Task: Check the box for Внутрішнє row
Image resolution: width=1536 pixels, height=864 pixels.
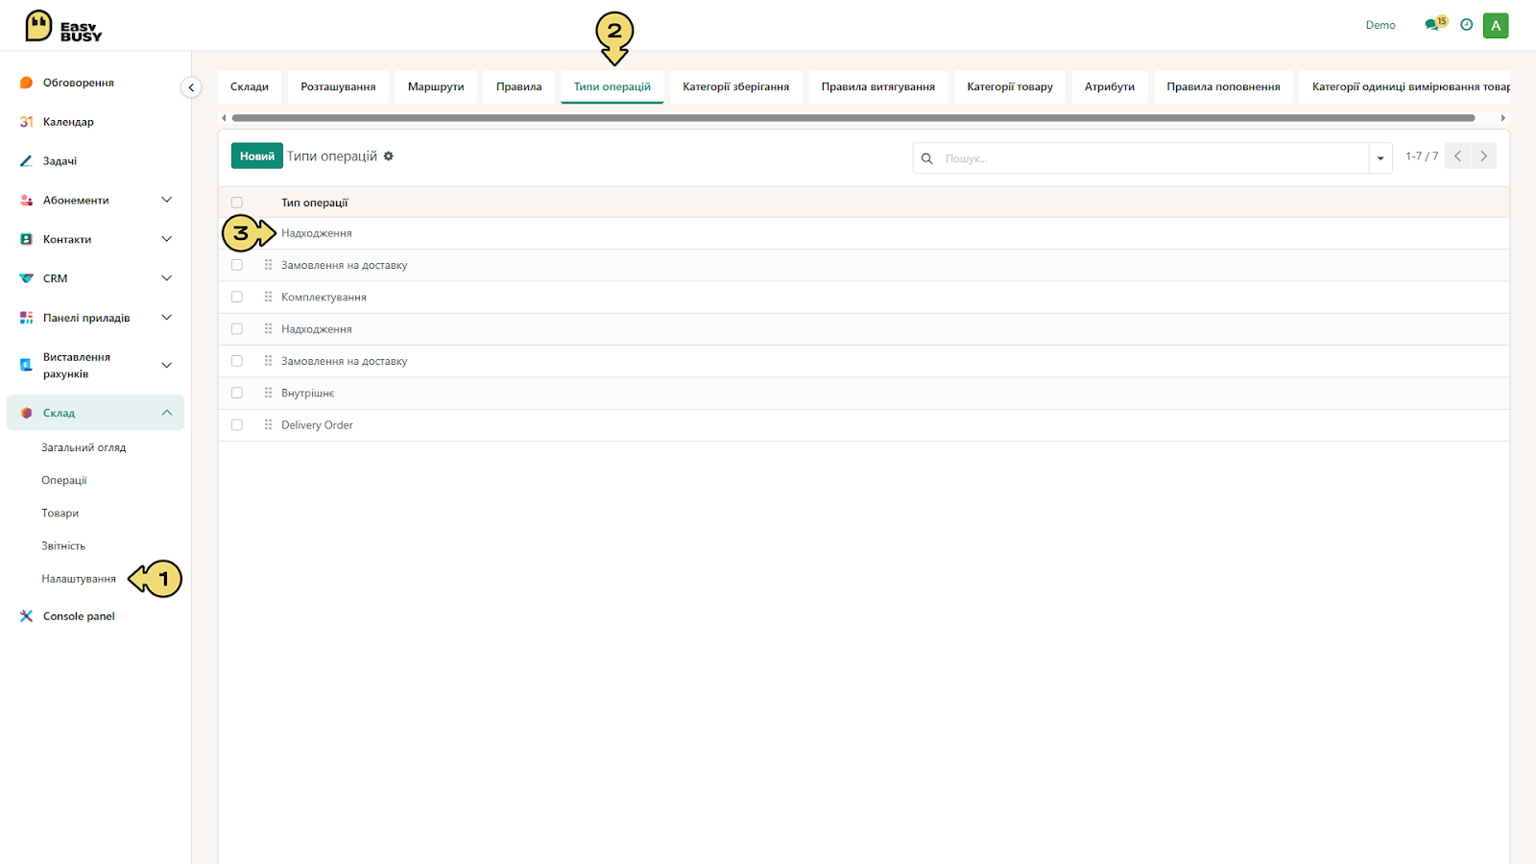Action: [237, 393]
